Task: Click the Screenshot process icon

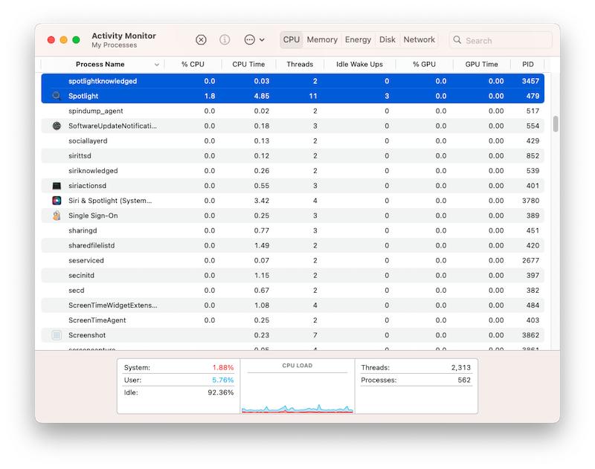Action: point(57,335)
